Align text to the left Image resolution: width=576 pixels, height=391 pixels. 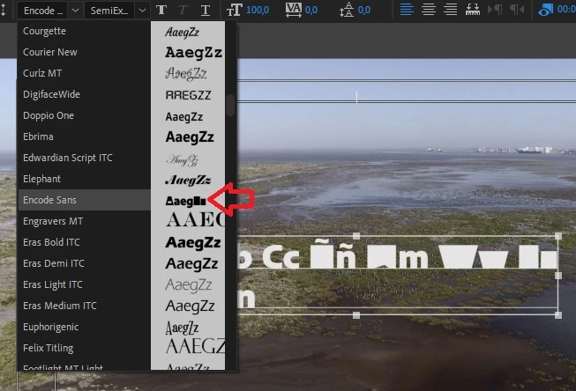click(407, 10)
